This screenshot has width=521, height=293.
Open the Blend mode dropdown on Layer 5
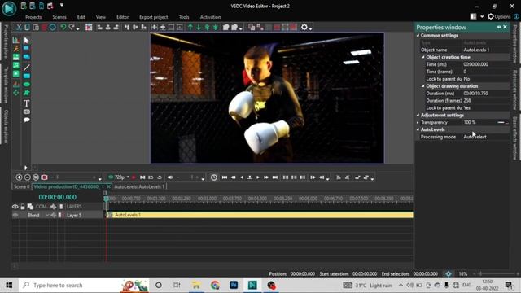pyautogui.click(x=47, y=215)
